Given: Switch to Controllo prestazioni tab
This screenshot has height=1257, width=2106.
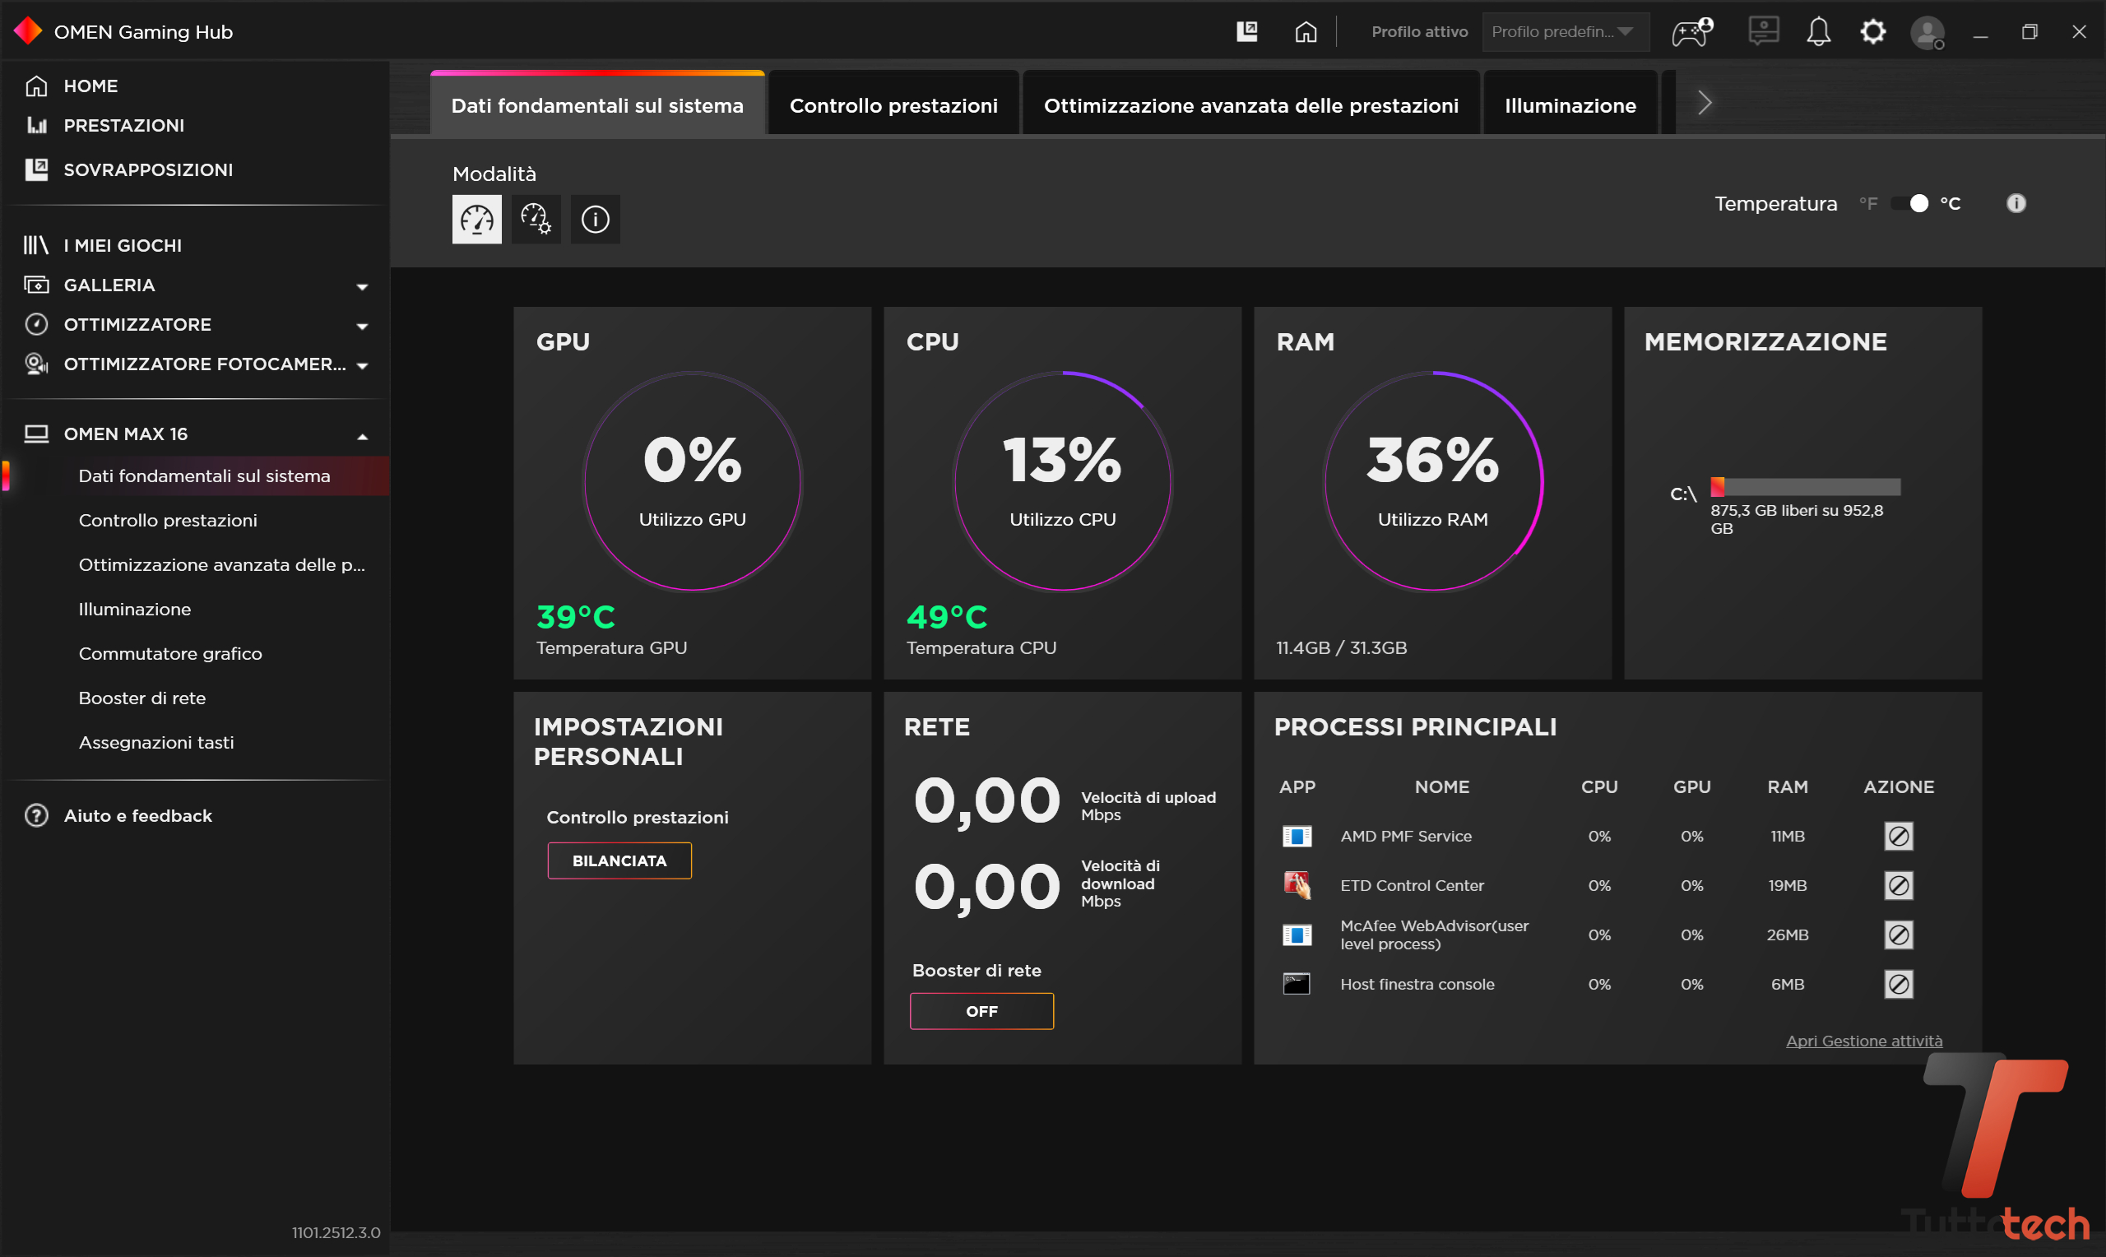Looking at the screenshot, I should pyautogui.click(x=893, y=105).
